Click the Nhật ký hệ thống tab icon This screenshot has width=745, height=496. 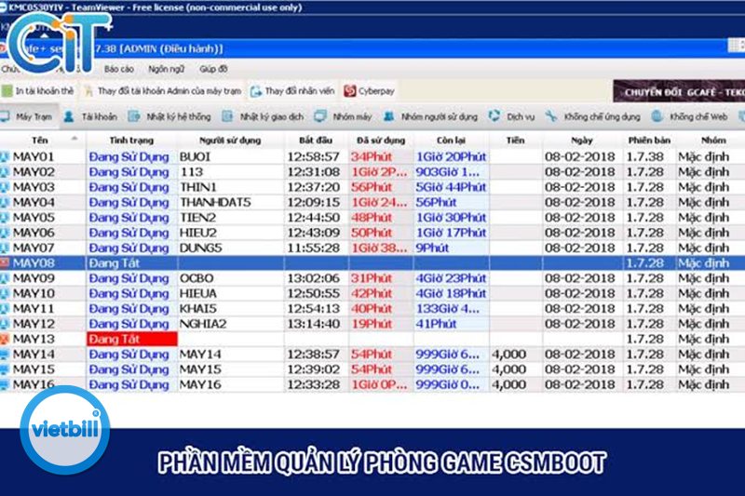pyautogui.click(x=134, y=116)
